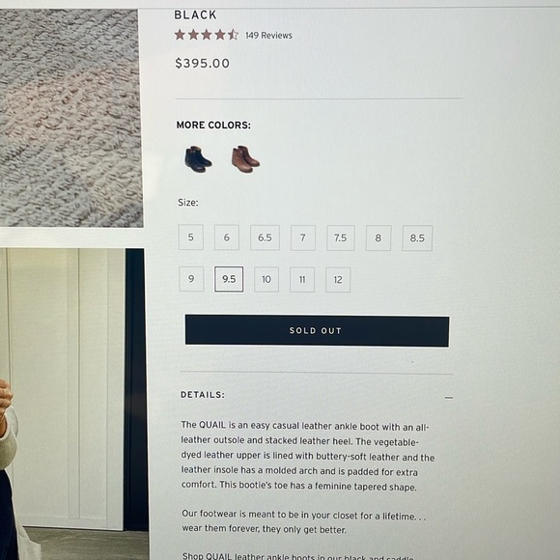Open the 149 Reviews link

pyautogui.click(x=268, y=36)
